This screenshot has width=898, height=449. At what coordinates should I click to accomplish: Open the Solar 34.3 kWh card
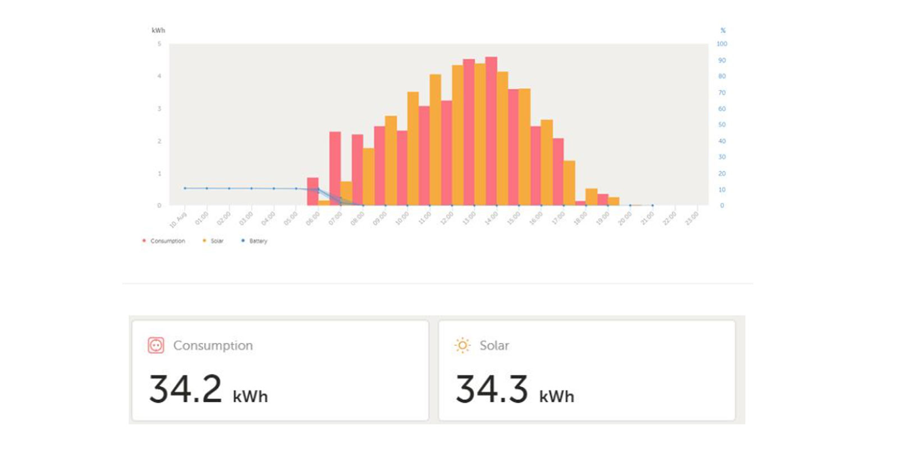[x=587, y=370]
